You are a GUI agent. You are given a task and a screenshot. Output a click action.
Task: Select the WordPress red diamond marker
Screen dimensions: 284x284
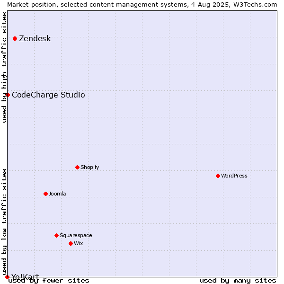[218, 176]
